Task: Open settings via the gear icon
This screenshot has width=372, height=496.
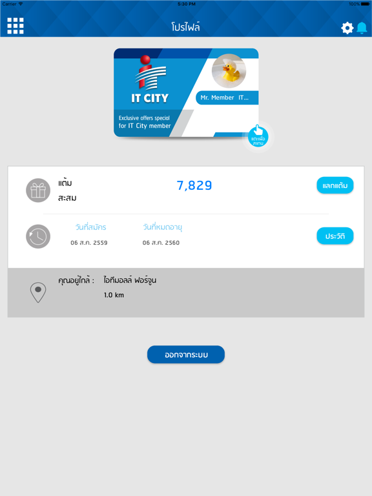Action: pos(347,28)
